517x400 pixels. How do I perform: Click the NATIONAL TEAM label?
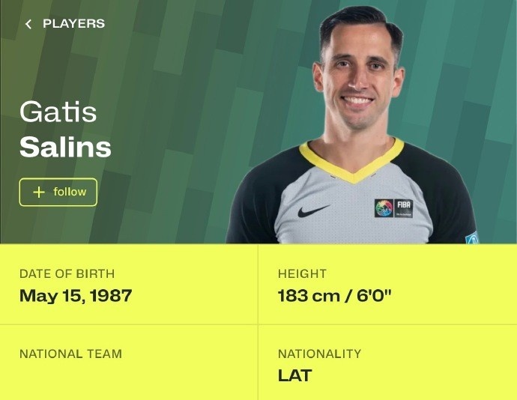(x=71, y=354)
